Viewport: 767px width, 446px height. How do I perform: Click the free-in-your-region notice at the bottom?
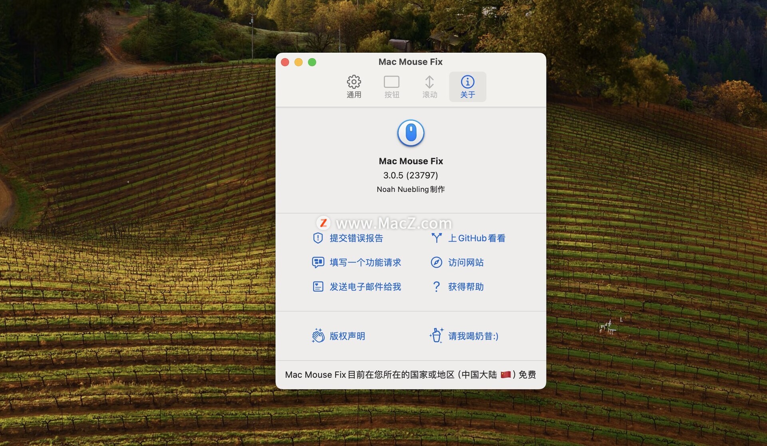point(411,375)
